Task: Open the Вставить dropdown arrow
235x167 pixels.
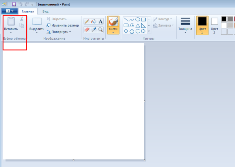Action: click(11, 32)
